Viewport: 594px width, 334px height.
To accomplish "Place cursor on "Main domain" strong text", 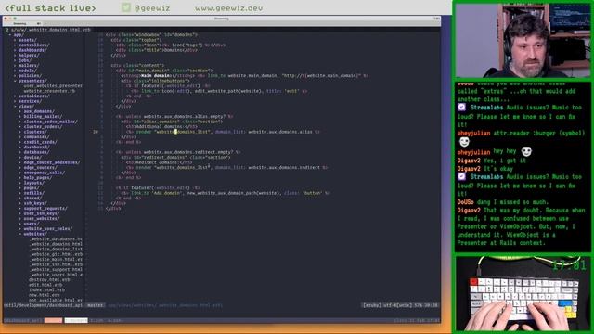I will click(x=155, y=76).
